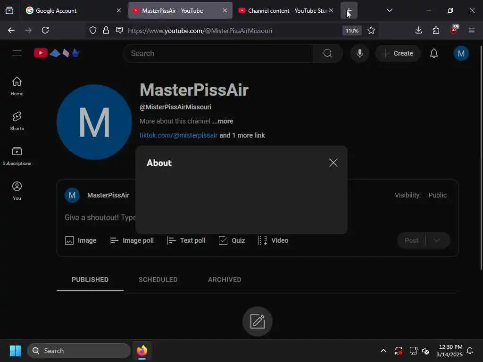This screenshot has width=483, height=362.
Task: Click the Windows taskbar Search box
Action: (79, 351)
